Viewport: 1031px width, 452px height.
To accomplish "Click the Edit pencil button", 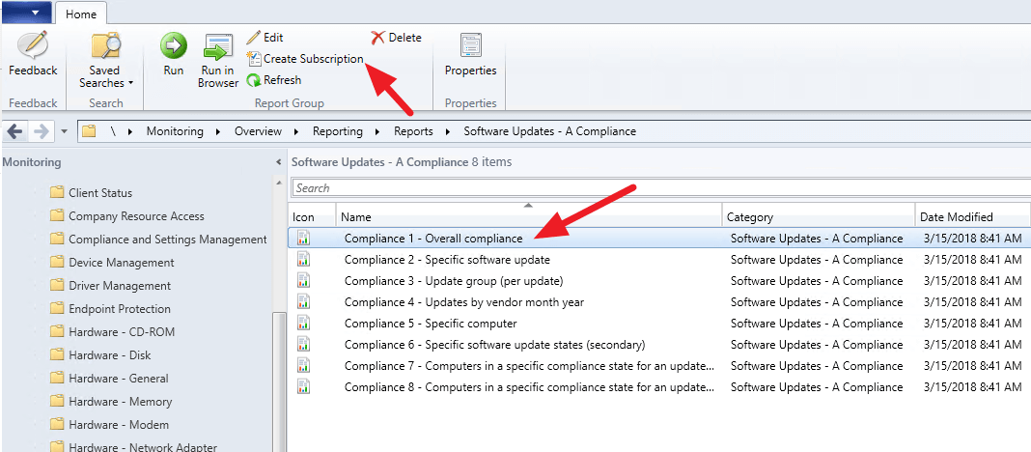I will [265, 38].
